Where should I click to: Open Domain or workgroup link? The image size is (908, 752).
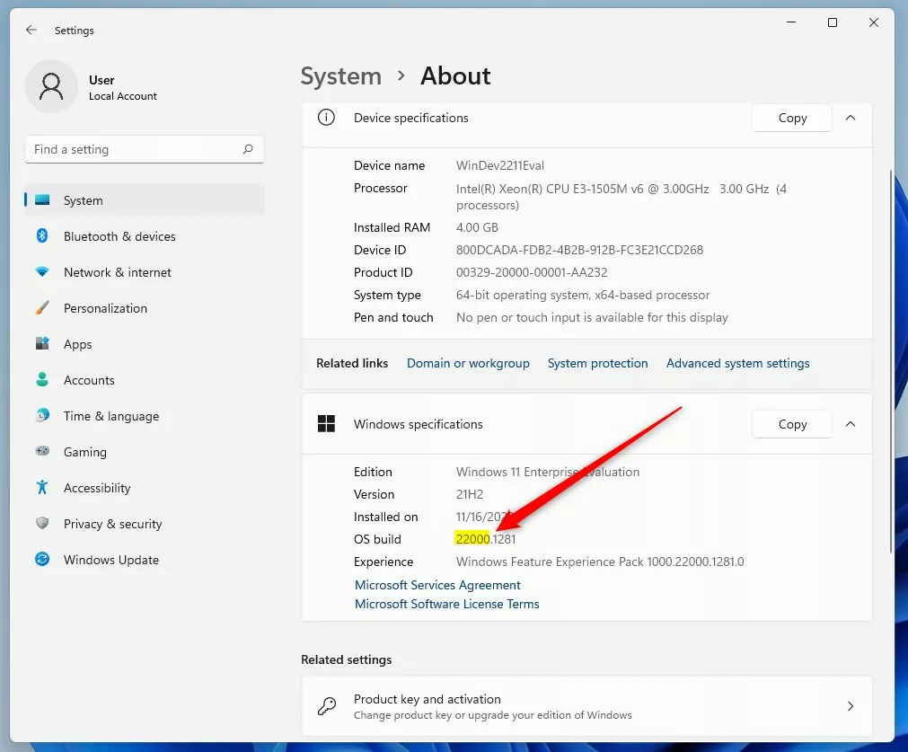tap(468, 363)
